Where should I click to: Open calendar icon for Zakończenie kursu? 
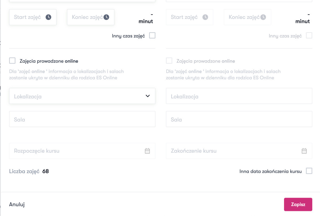tap(304, 151)
